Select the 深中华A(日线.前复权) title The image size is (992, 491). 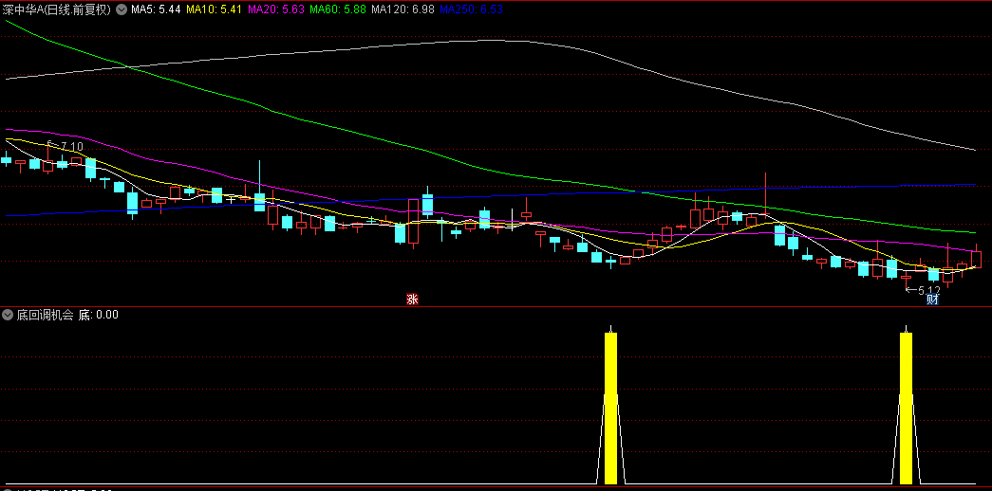[57, 10]
